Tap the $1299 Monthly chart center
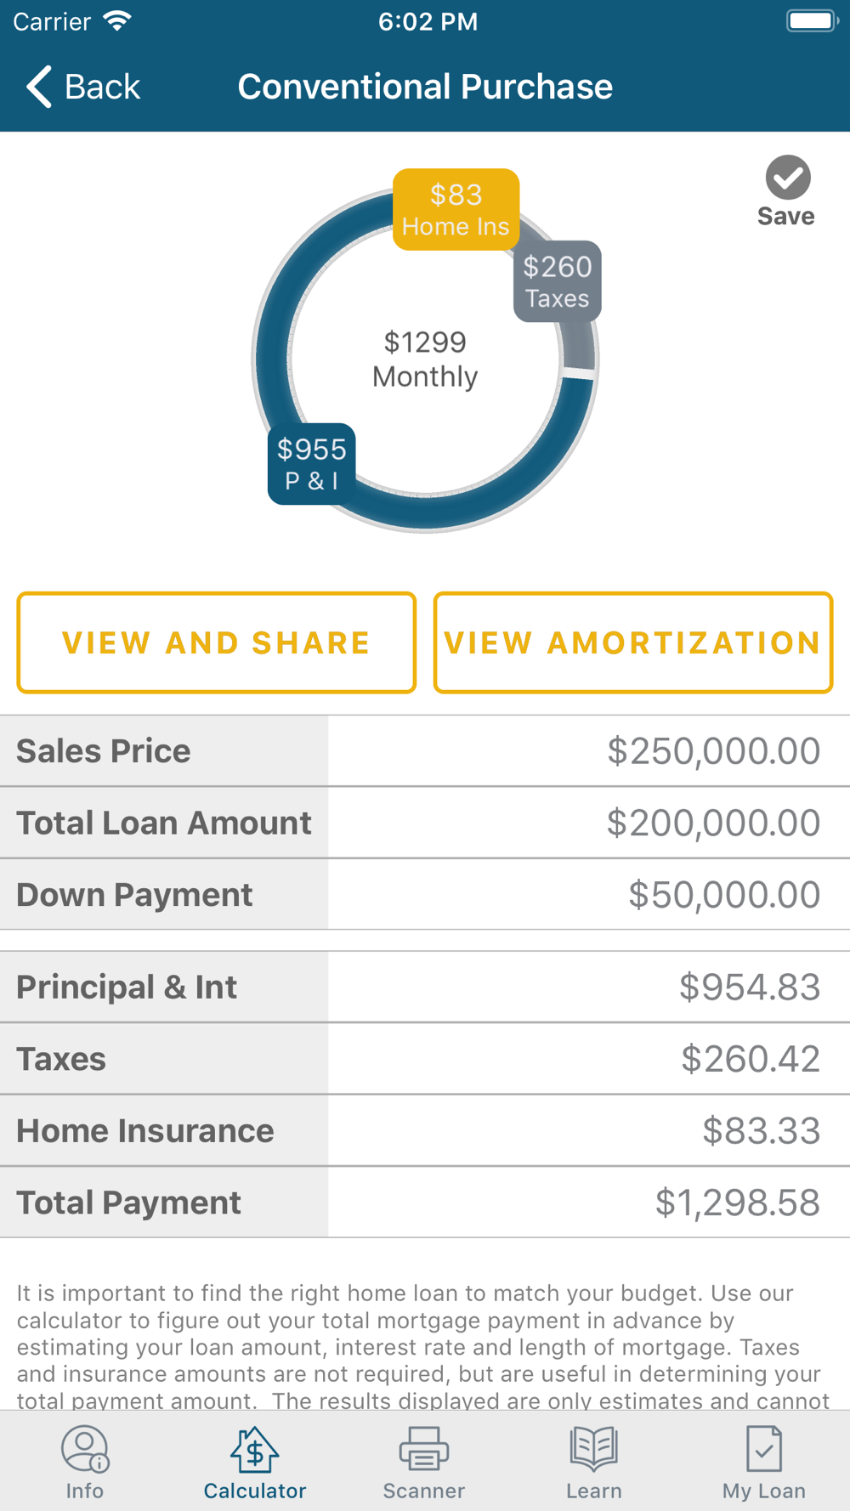This screenshot has width=850, height=1511. click(425, 359)
